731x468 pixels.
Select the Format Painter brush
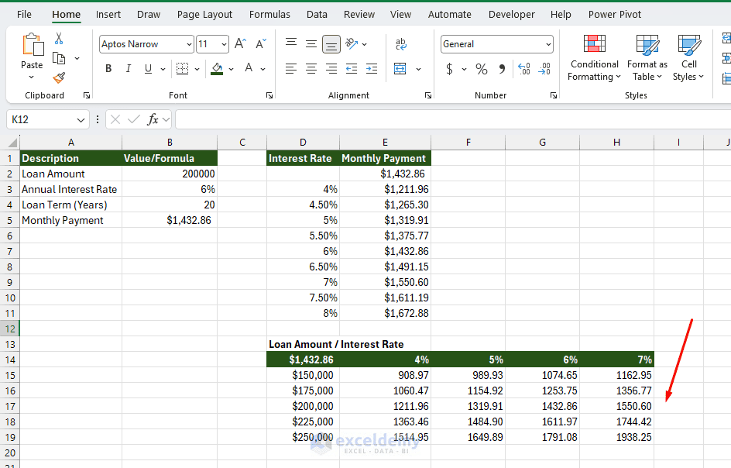(x=59, y=77)
